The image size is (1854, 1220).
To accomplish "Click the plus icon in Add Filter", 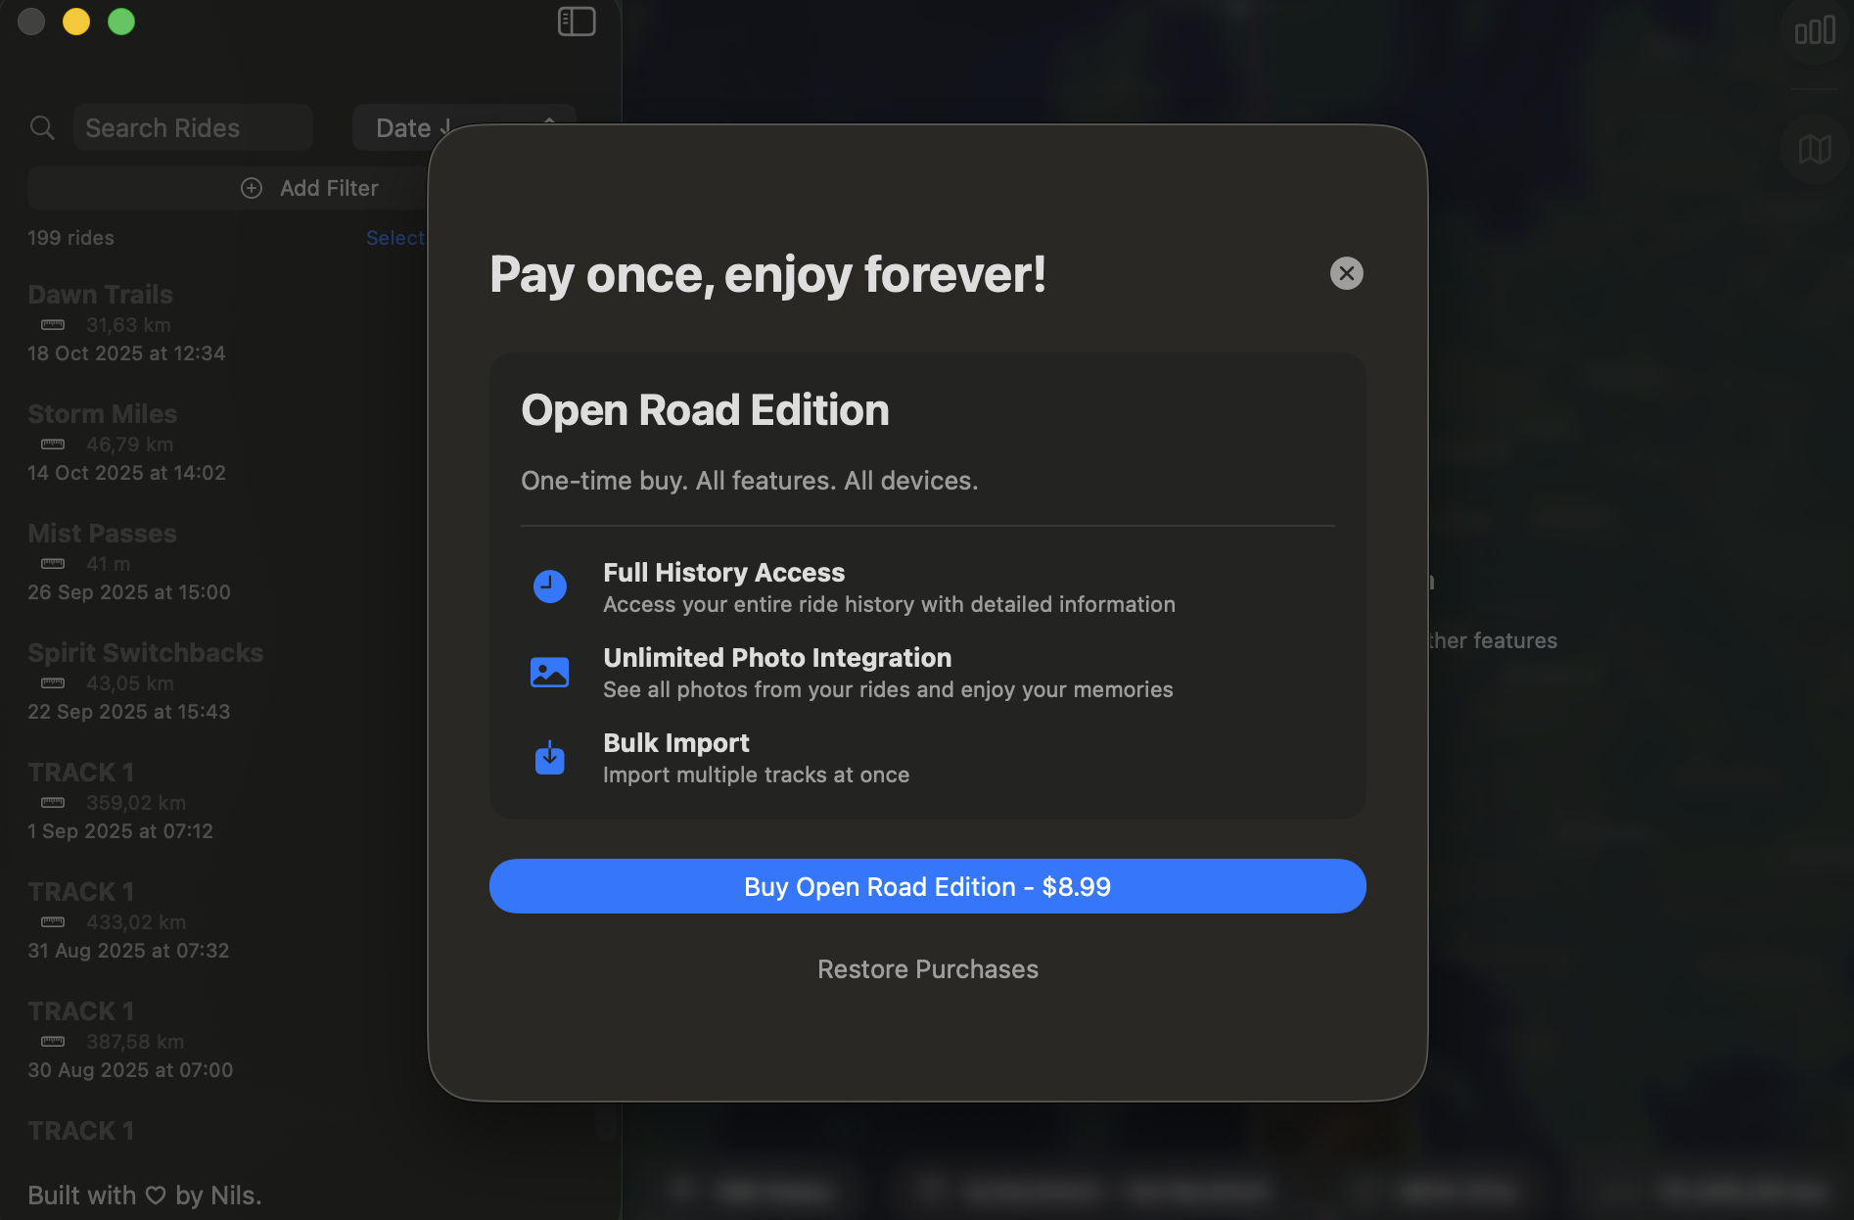I will click(x=252, y=188).
